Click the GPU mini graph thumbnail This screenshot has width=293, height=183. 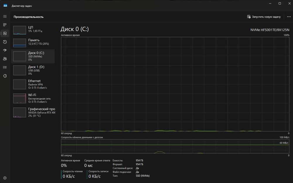tap(20, 112)
